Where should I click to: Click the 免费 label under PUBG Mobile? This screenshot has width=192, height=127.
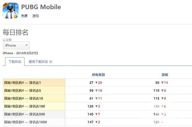click(24, 16)
